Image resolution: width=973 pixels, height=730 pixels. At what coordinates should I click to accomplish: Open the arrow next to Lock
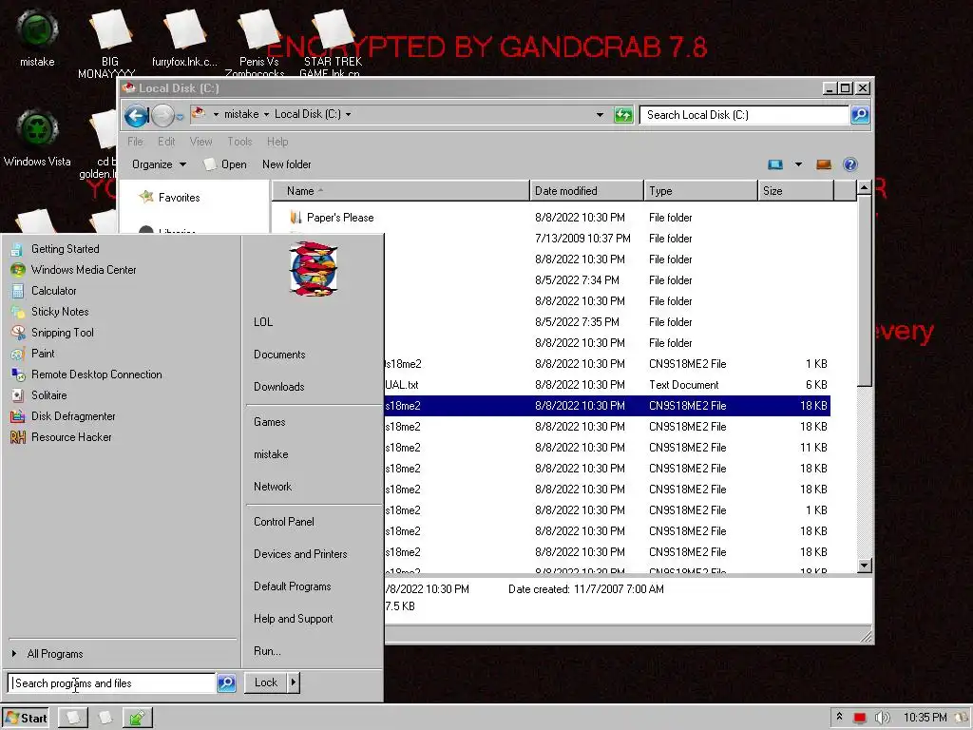(x=294, y=682)
